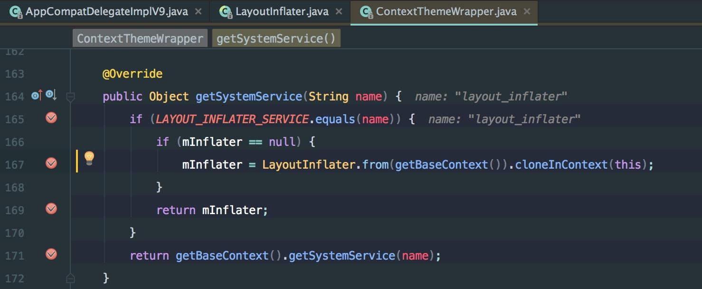
Task: Click the overridden-by gutter icon on line 164
Action: click(51, 96)
